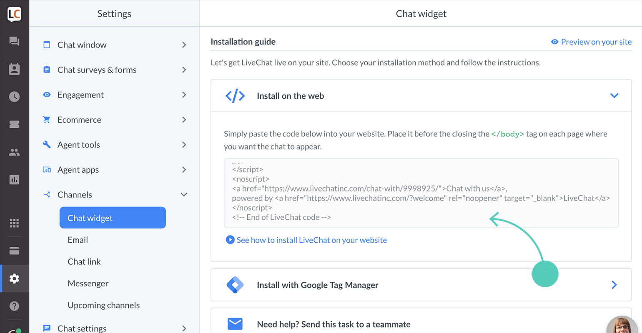
Task: Open the Billing card icon
Action: [14, 251]
